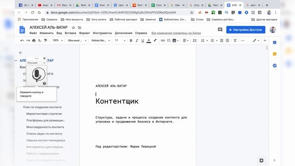This screenshot has height=166, width=295.
Task: Close the voice typing widget
Action: [x=44, y=59]
